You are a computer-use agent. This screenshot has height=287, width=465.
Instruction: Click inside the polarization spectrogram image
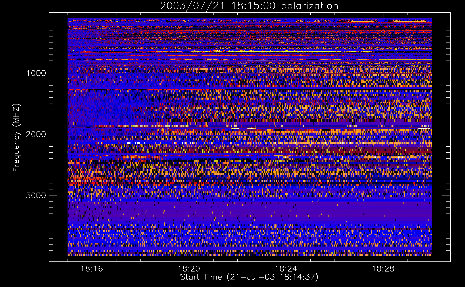(x=249, y=137)
